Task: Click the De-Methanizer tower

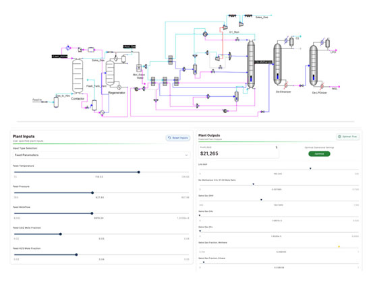Action: click(251, 64)
